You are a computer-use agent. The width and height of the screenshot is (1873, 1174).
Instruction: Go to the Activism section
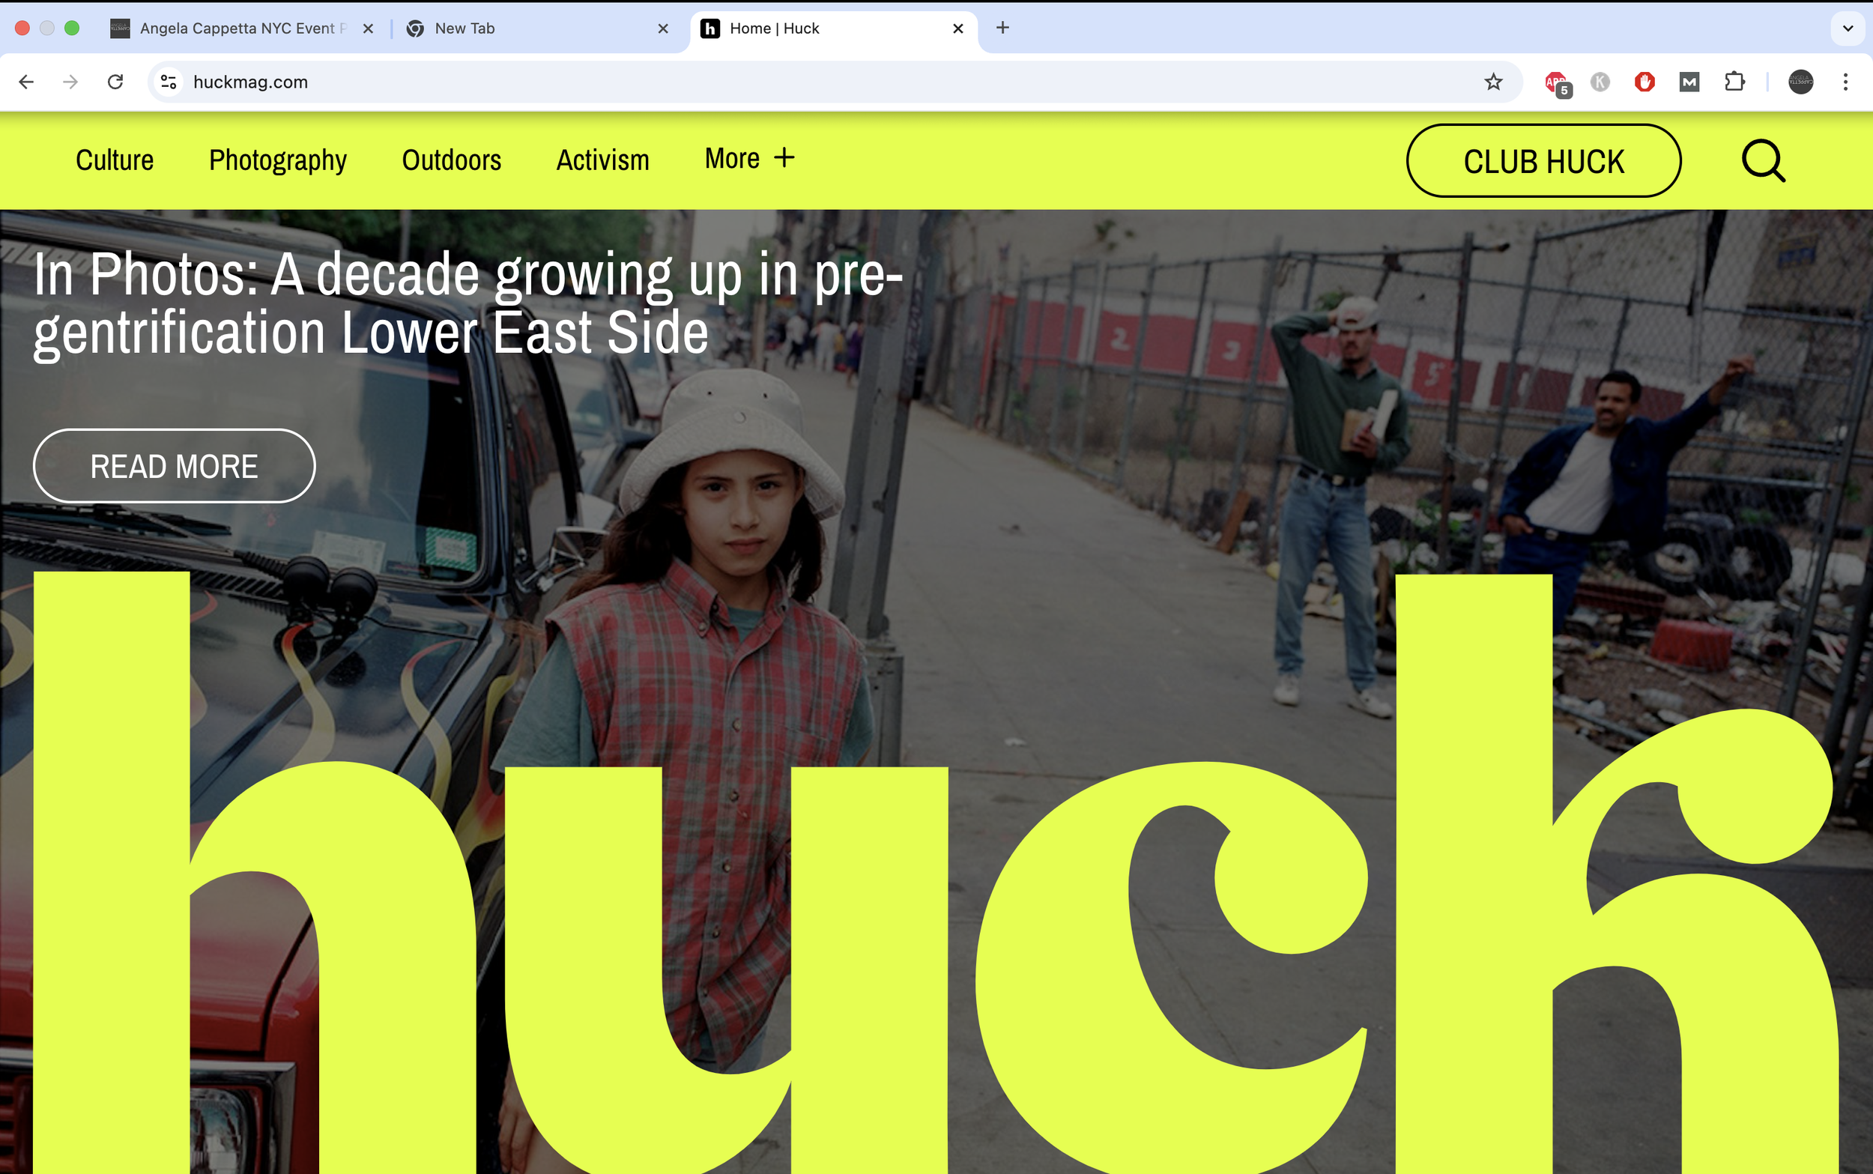602,160
